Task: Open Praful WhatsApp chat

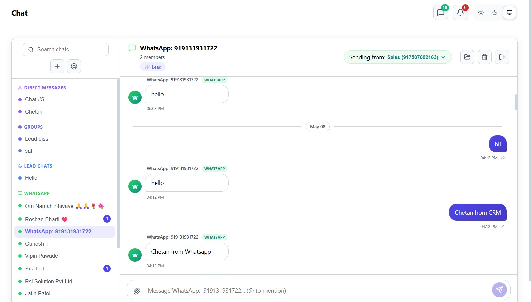Action: (x=65, y=269)
